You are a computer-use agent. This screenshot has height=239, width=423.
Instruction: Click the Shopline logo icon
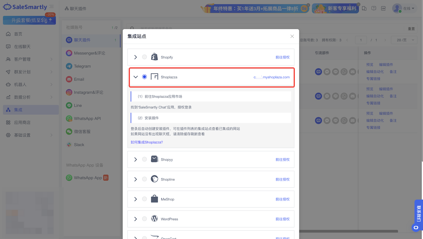154,179
